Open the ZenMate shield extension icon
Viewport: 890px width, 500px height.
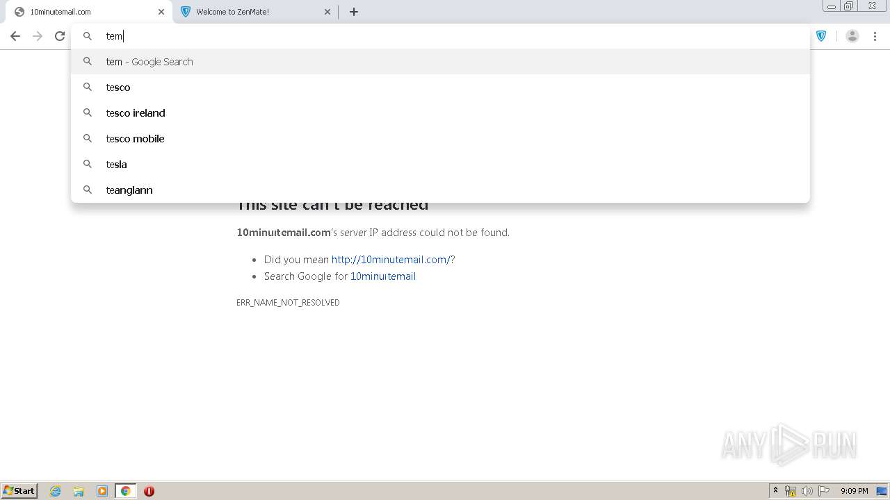(821, 36)
